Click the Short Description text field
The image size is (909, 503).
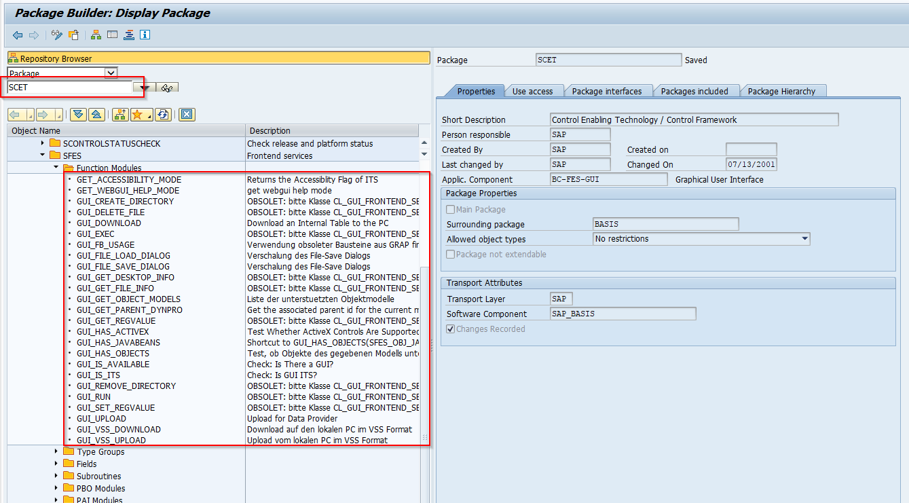pyautogui.click(x=694, y=119)
